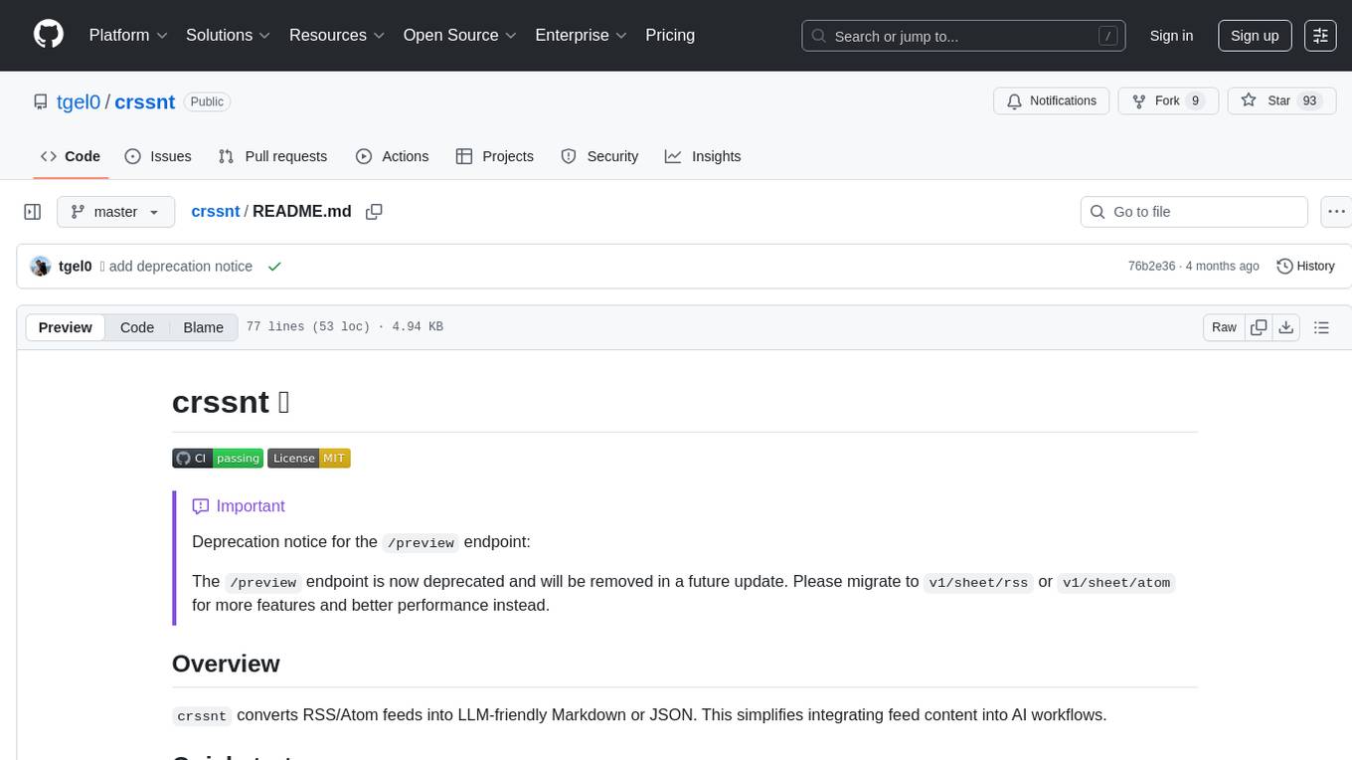Expand the Open Source menu

click(460, 35)
